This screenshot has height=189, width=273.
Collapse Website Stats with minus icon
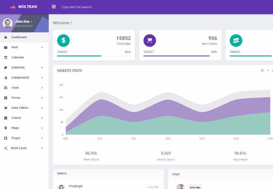(268, 70)
